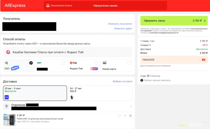The image size is (210, 129).
Task: Click Безопасная оплата header label
Action: tap(61, 5)
